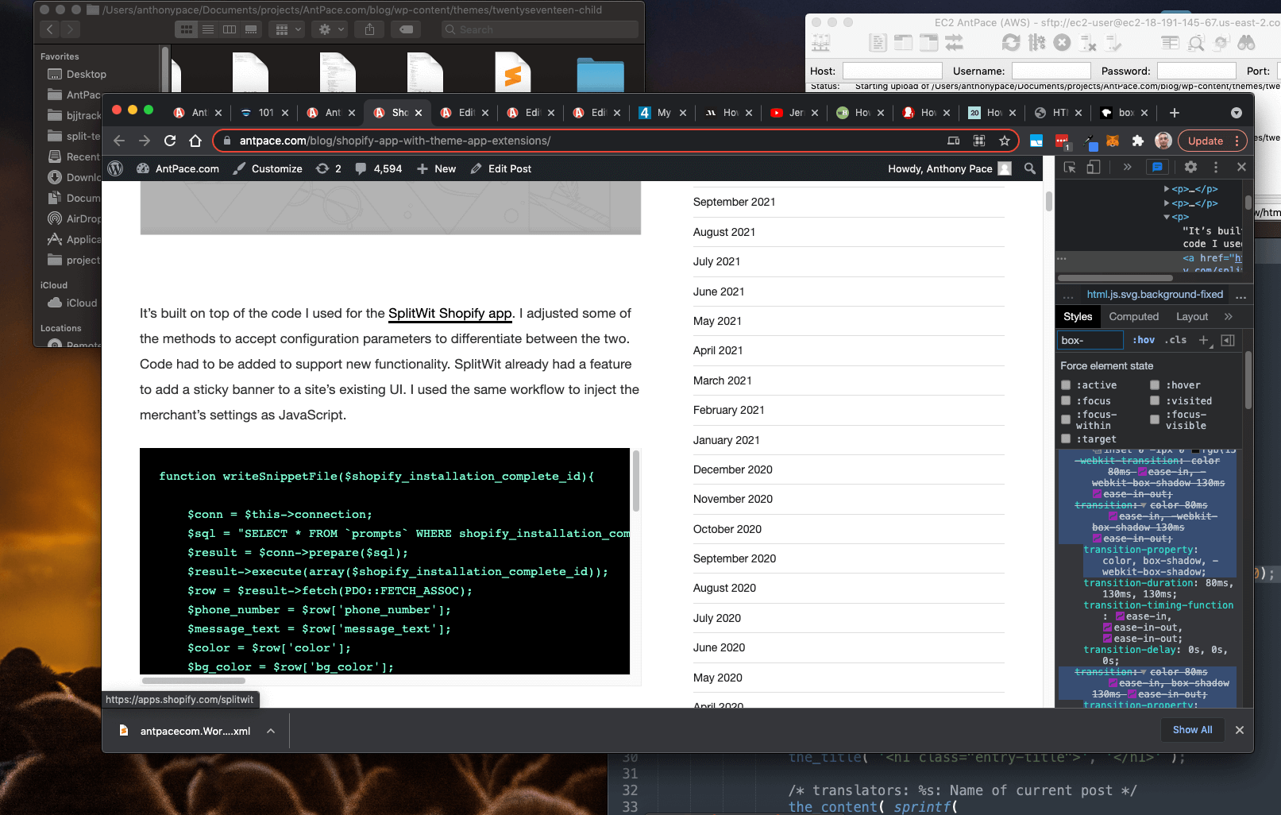Open the MetaMask fox extension
The image size is (1281, 815).
[1113, 141]
